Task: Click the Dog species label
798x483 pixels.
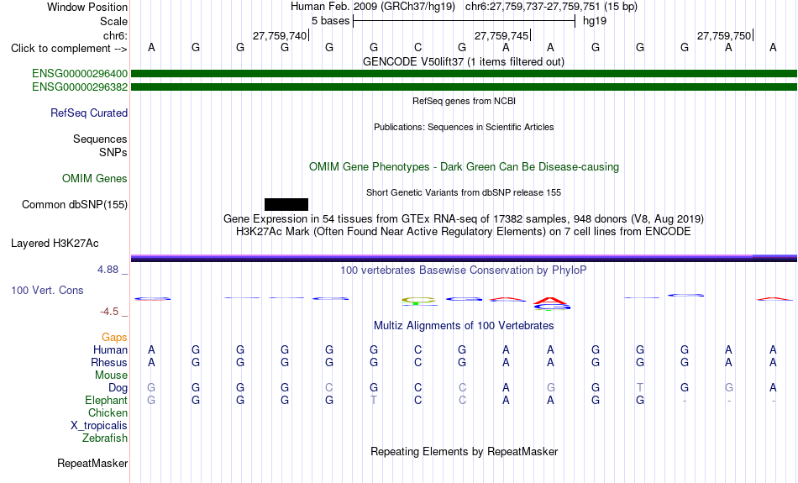Action: (x=118, y=388)
